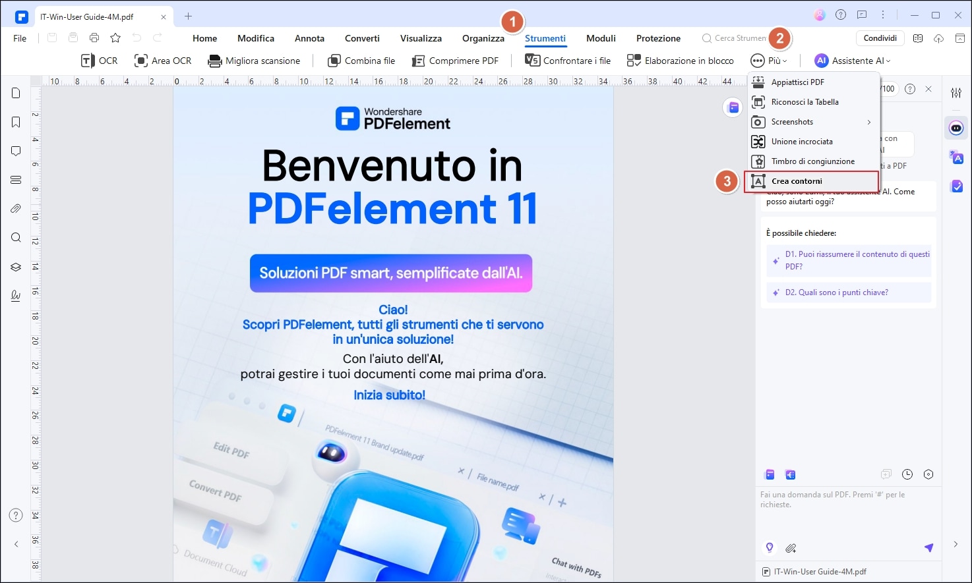
Task: Open the Visualizza tab
Action: [421, 38]
